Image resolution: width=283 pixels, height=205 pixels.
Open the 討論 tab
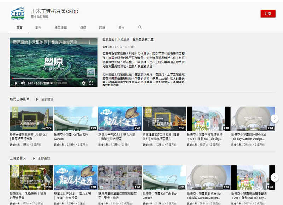102,27
